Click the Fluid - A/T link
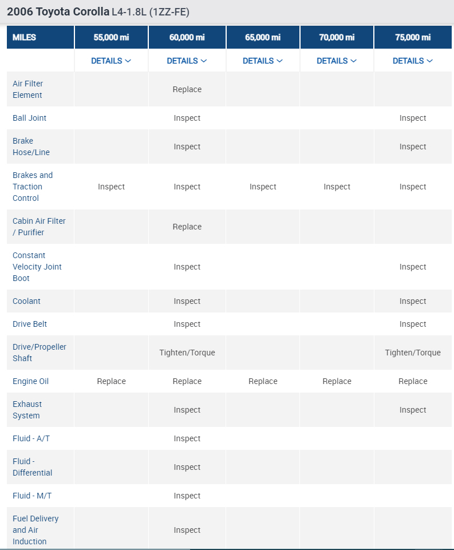Screen dimensions: 454x550 point(31,438)
